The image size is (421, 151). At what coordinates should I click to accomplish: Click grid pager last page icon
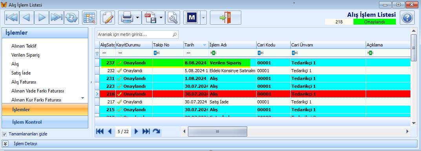146,131
